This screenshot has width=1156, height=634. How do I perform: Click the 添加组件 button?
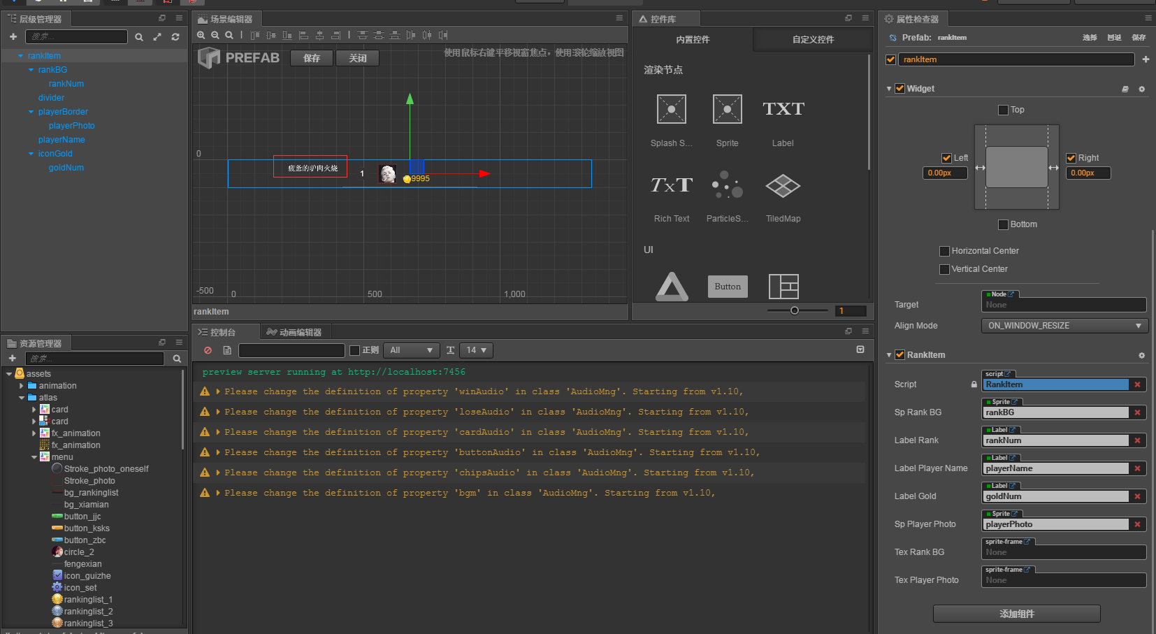(1017, 614)
